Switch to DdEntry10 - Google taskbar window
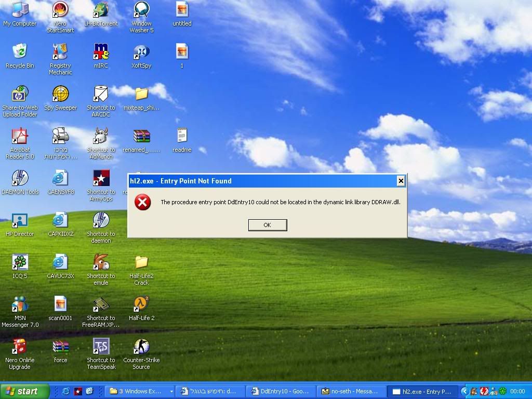The height and width of the screenshot is (399, 532). point(281,392)
